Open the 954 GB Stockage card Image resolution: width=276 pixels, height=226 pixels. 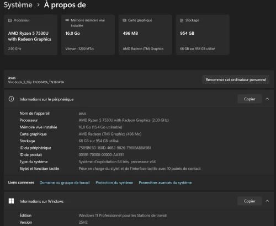[x=203, y=35]
